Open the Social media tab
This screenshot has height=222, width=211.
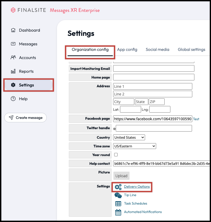pos(157,49)
